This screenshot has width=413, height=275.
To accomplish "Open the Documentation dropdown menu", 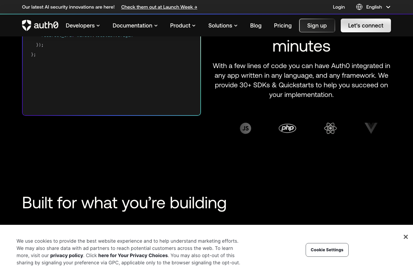I will [x=135, y=25].
